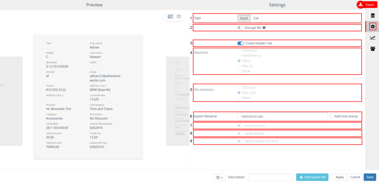Check the Add time stamp checkbox
This screenshot has height=183, width=379.
[332, 116]
